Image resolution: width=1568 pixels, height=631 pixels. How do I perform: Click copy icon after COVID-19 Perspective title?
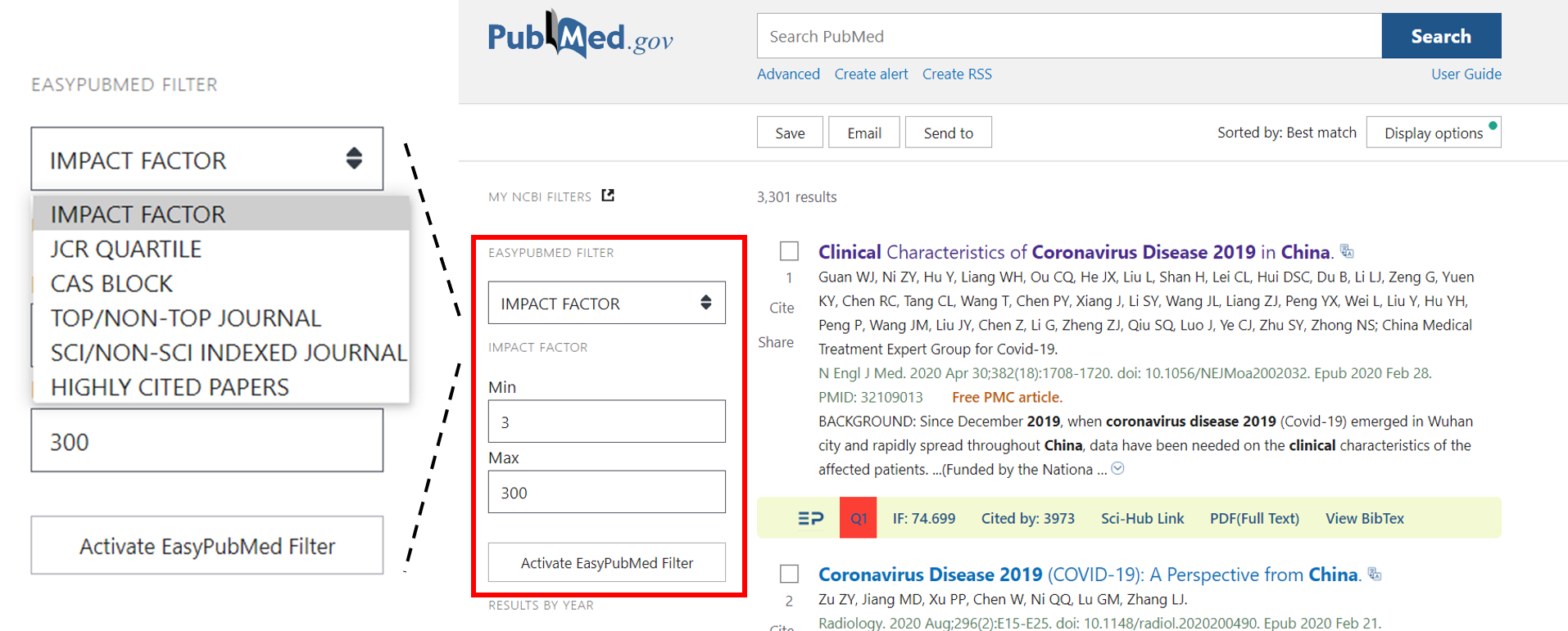pos(1375,574)
